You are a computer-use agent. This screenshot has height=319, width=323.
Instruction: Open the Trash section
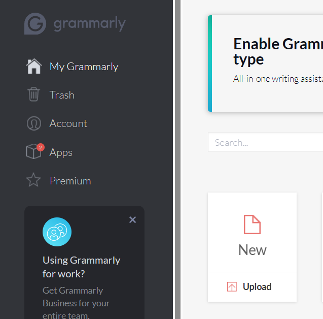pyautogui.click(x=62, y=95)
